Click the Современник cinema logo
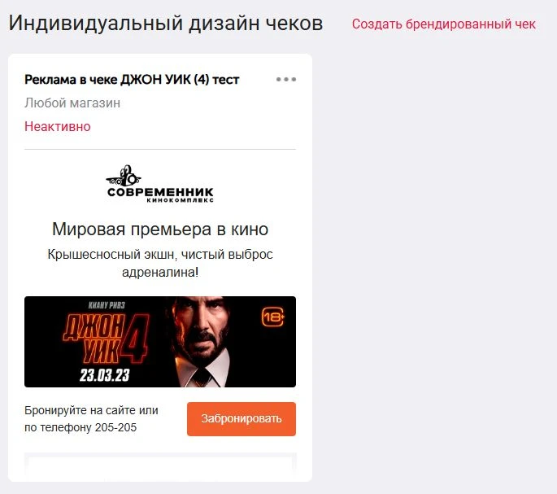The width and height of the screenshot is (557, 494). (160, 184)
